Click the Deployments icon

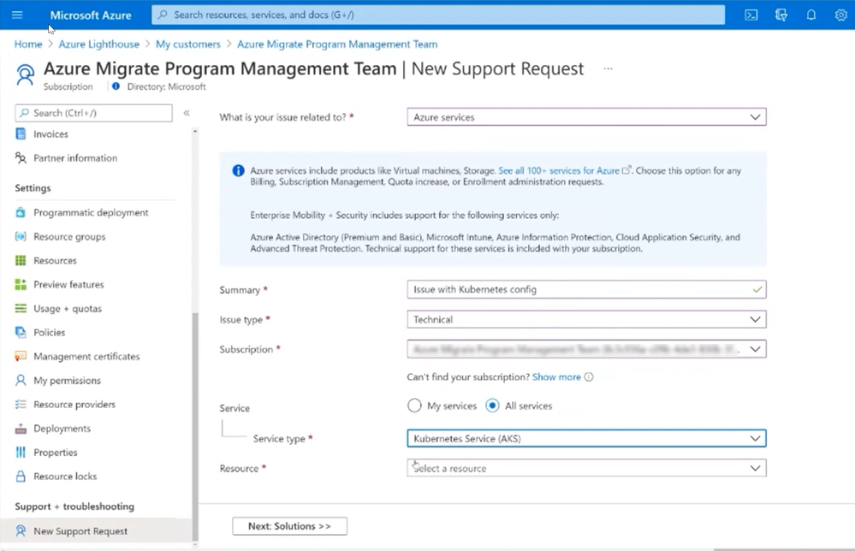[21, 429]
